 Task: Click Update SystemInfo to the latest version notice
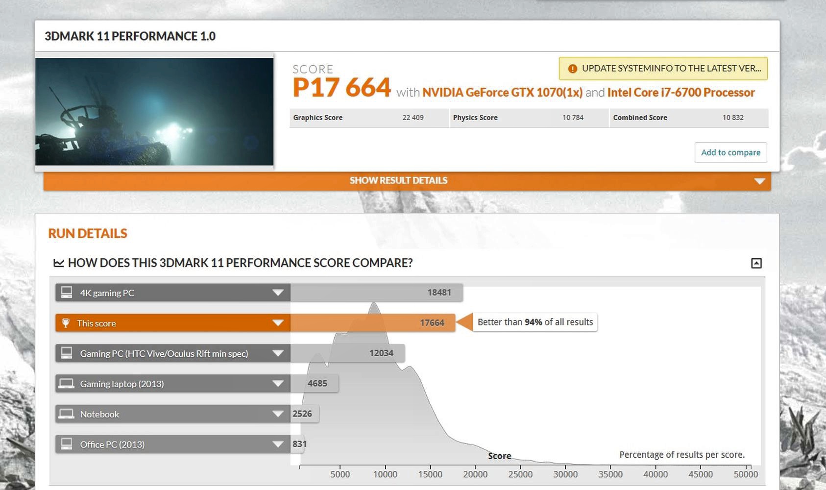click(x=663, y=69)
